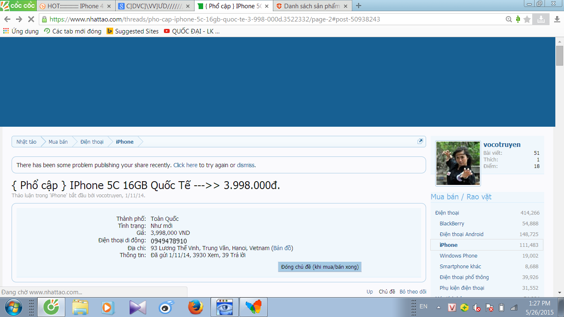Toggle Vietnamese typing icon in address bar
Image resolution: width=564 pixels, height=317 pixels.
[x=518, y=19]
